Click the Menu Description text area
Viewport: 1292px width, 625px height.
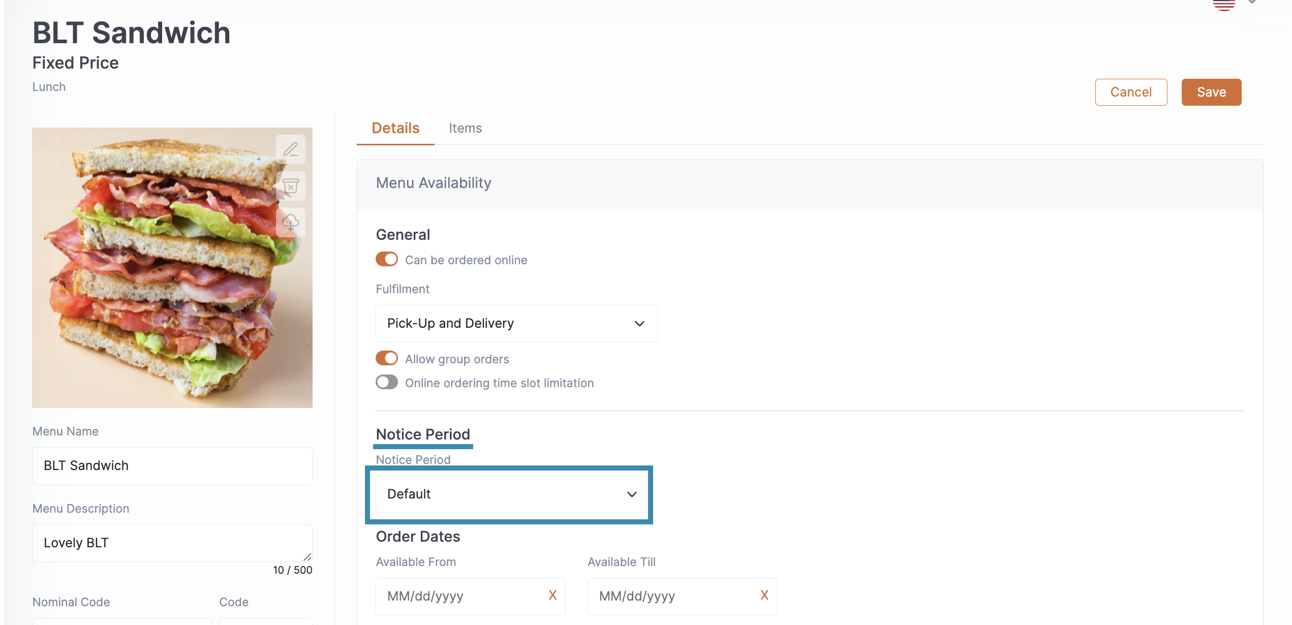click(172, 543)
